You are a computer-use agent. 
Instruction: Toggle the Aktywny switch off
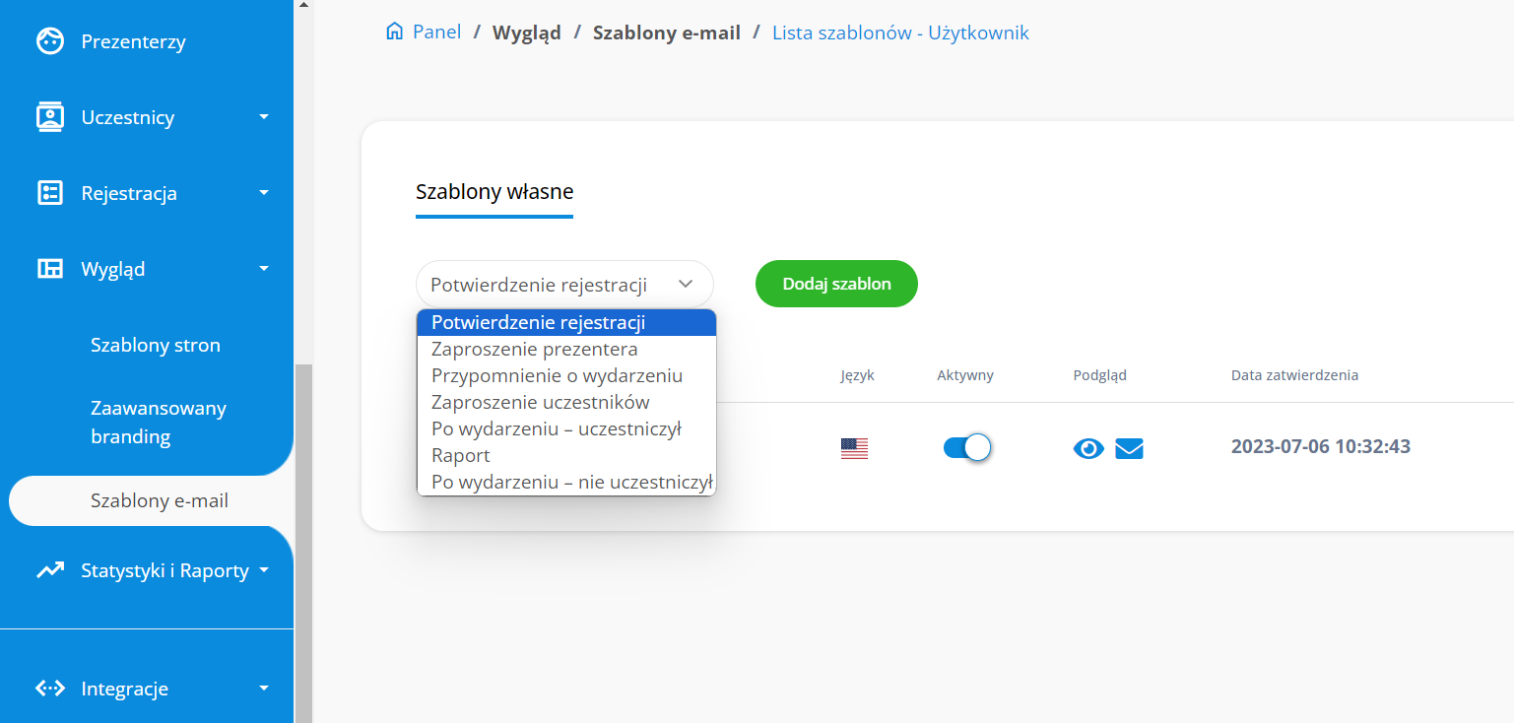[966, 447]
